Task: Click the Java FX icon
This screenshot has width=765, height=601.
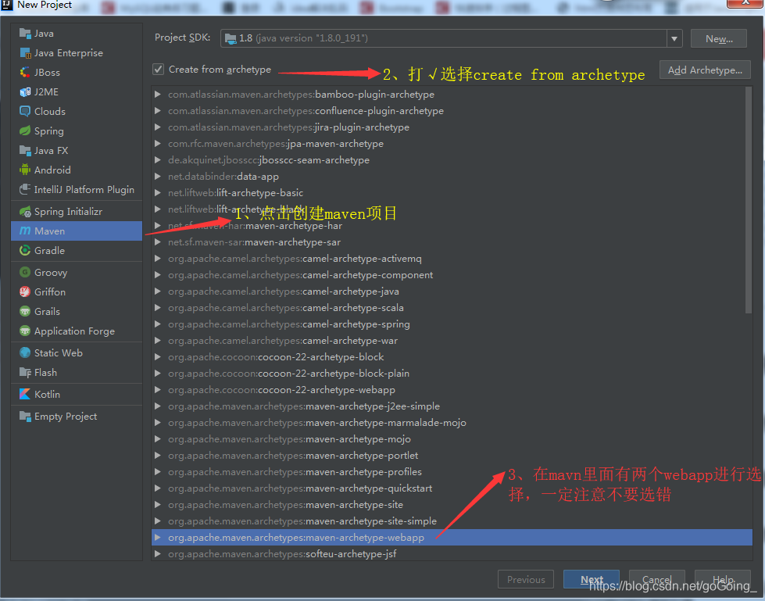Action: click(25, 150)
